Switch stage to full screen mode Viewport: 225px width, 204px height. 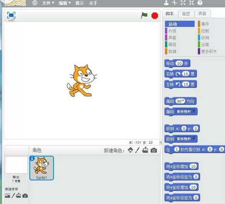coord(11,15)
